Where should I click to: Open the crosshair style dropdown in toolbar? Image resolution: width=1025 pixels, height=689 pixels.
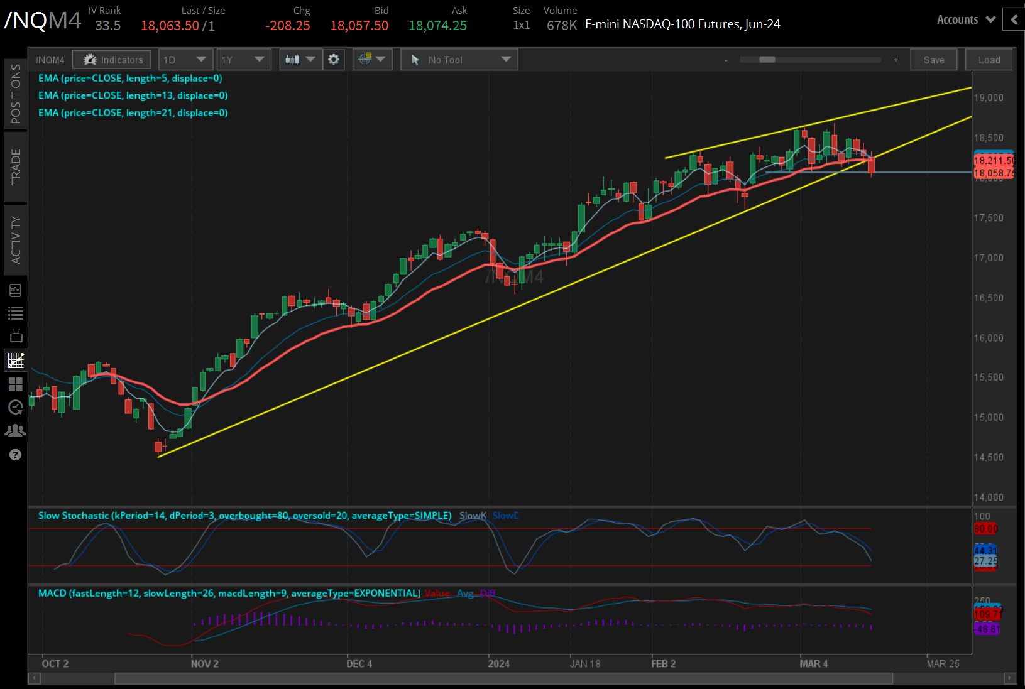(372, 59)
